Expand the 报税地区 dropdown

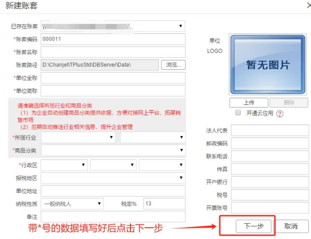[x=113, y=178]
